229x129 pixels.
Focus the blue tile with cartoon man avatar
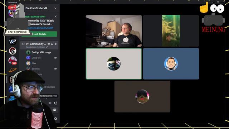click(171, 64)
